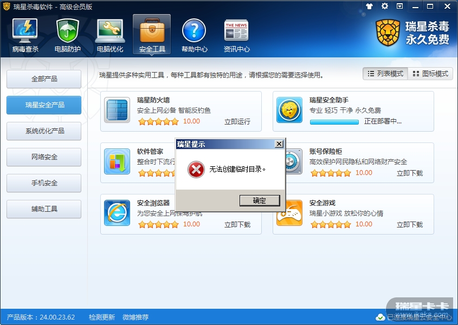Click the 软件管家 product icon
Image resolution: width=458 pixels, height=325 pixels.
tap(117, 161)
